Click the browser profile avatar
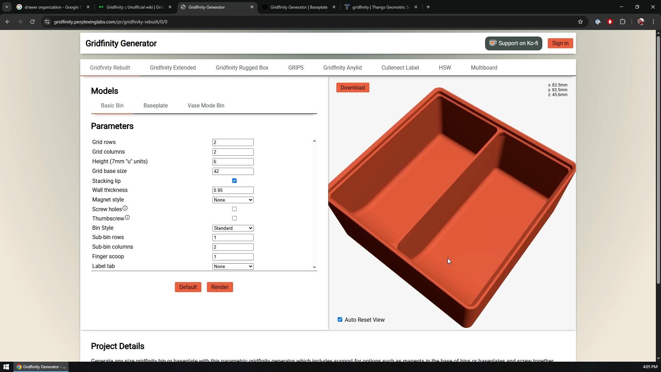The height and width of the screenshot is (372, 661). pos(641,21)
